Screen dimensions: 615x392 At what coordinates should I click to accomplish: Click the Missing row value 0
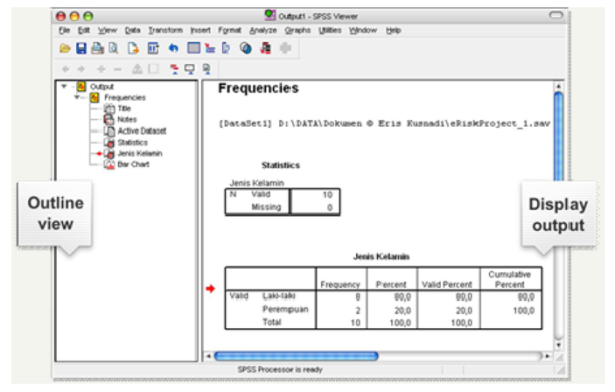[x=330, y=207]
